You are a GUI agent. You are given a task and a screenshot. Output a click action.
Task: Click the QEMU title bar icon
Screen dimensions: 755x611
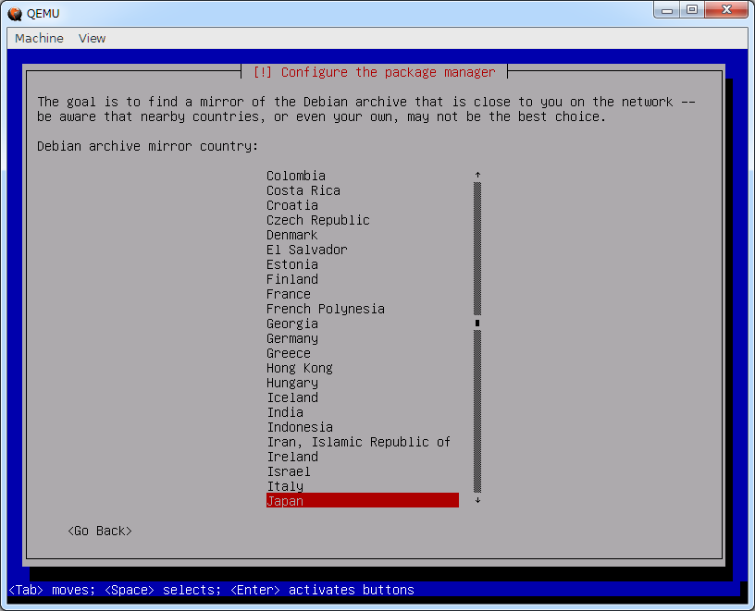15,14
